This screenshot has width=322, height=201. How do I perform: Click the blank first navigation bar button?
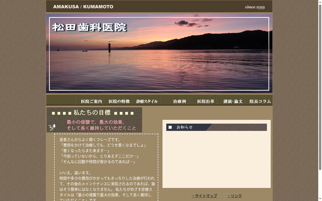coord(61,100)
